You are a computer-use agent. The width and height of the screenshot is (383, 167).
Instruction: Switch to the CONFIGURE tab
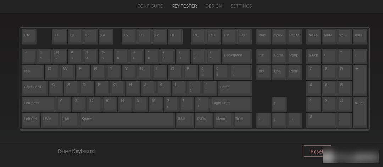pyautogui.click(x=150, y=6)
